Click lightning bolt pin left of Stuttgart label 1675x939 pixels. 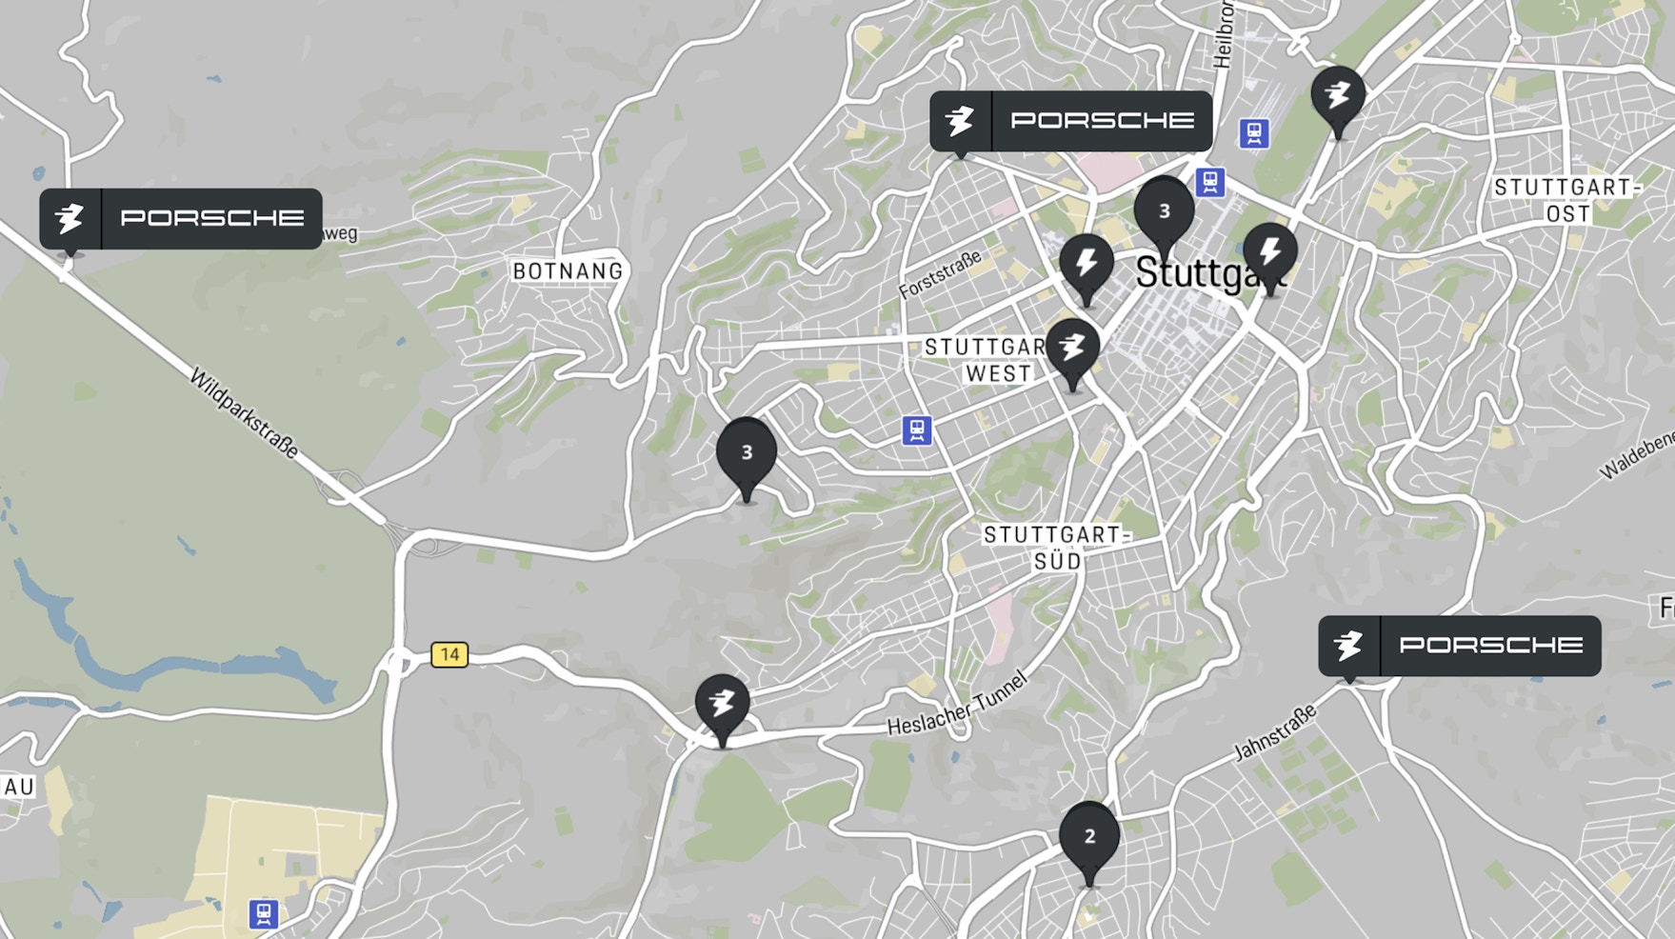(x=1087, y=269)
